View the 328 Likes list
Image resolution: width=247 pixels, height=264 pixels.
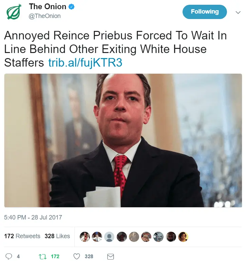point(57,236)
